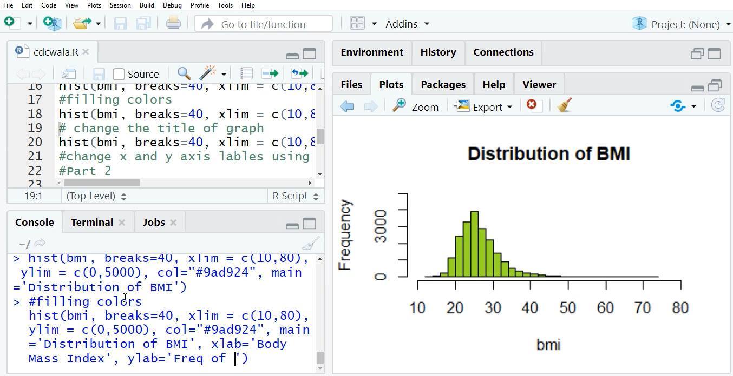Open the workspace panes layout dropdown
This screenshot has width=733, height=376.
[363, 23]
